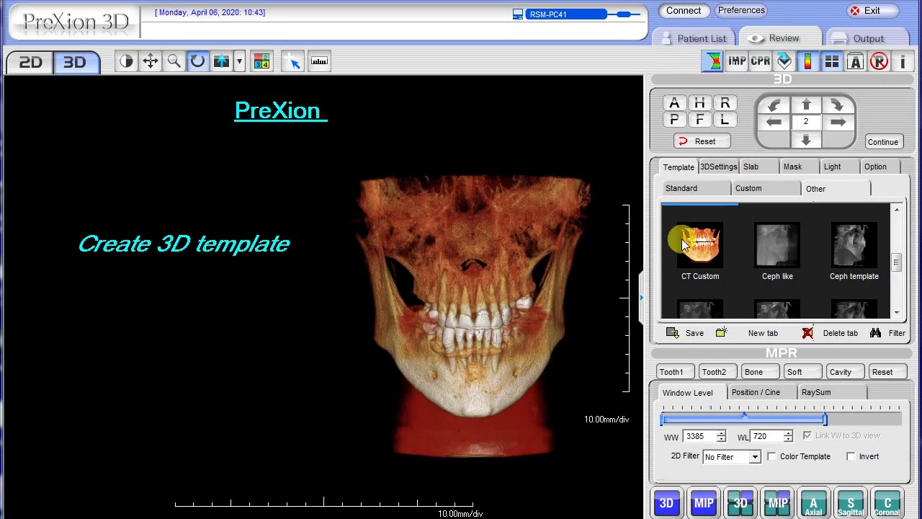Switch to Sagittal view button
Image resolution: width=922 pixels, height=519 pixels.
[x=851, y=503]
